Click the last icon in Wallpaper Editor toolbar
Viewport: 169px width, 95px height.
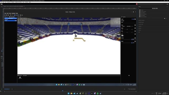pos(22,15)
